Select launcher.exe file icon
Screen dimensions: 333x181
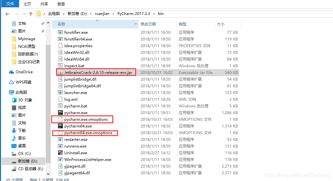pos(60,93)
